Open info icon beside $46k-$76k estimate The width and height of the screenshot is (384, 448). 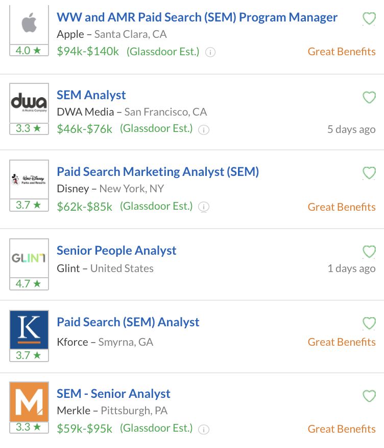click(x=204, y=130)
